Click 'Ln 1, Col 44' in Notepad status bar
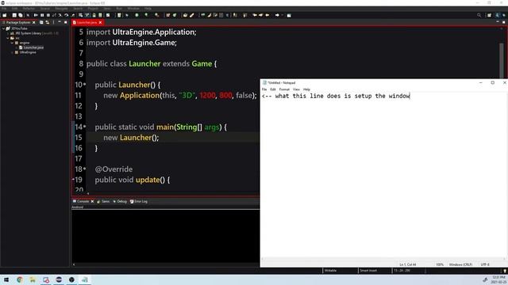The height and width of the screenshot is (285, 508). 407,264
